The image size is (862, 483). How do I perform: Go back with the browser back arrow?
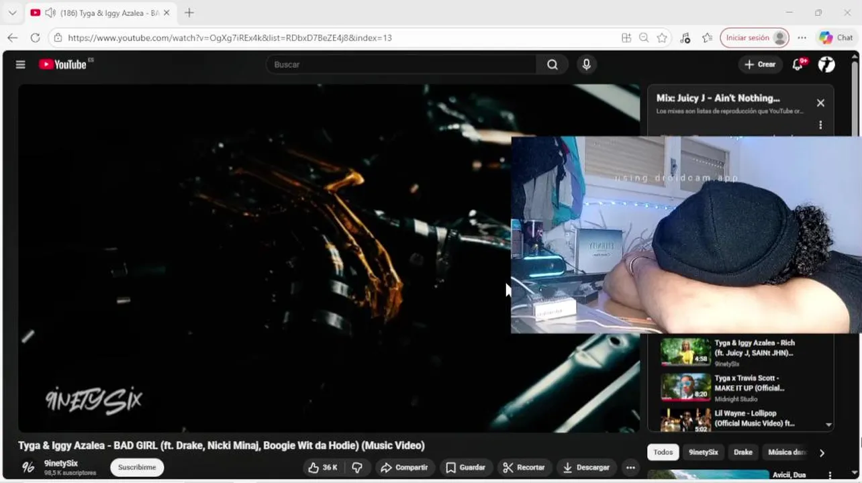pyautogui.click(x=12, y=38)
